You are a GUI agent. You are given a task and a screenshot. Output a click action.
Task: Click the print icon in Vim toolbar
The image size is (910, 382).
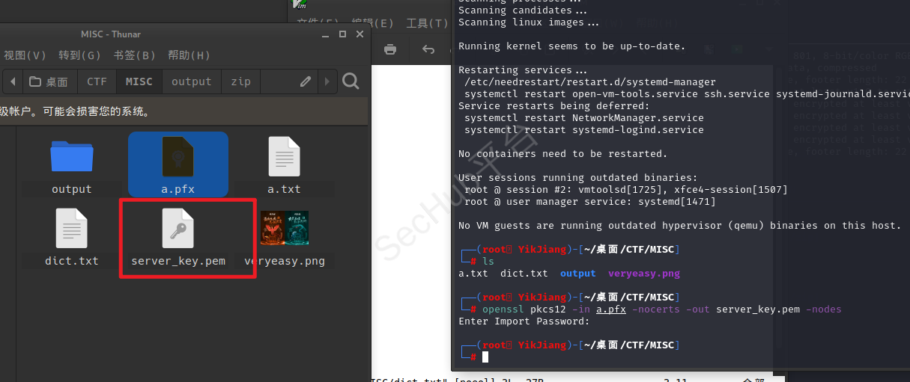(x=389, y=50)
